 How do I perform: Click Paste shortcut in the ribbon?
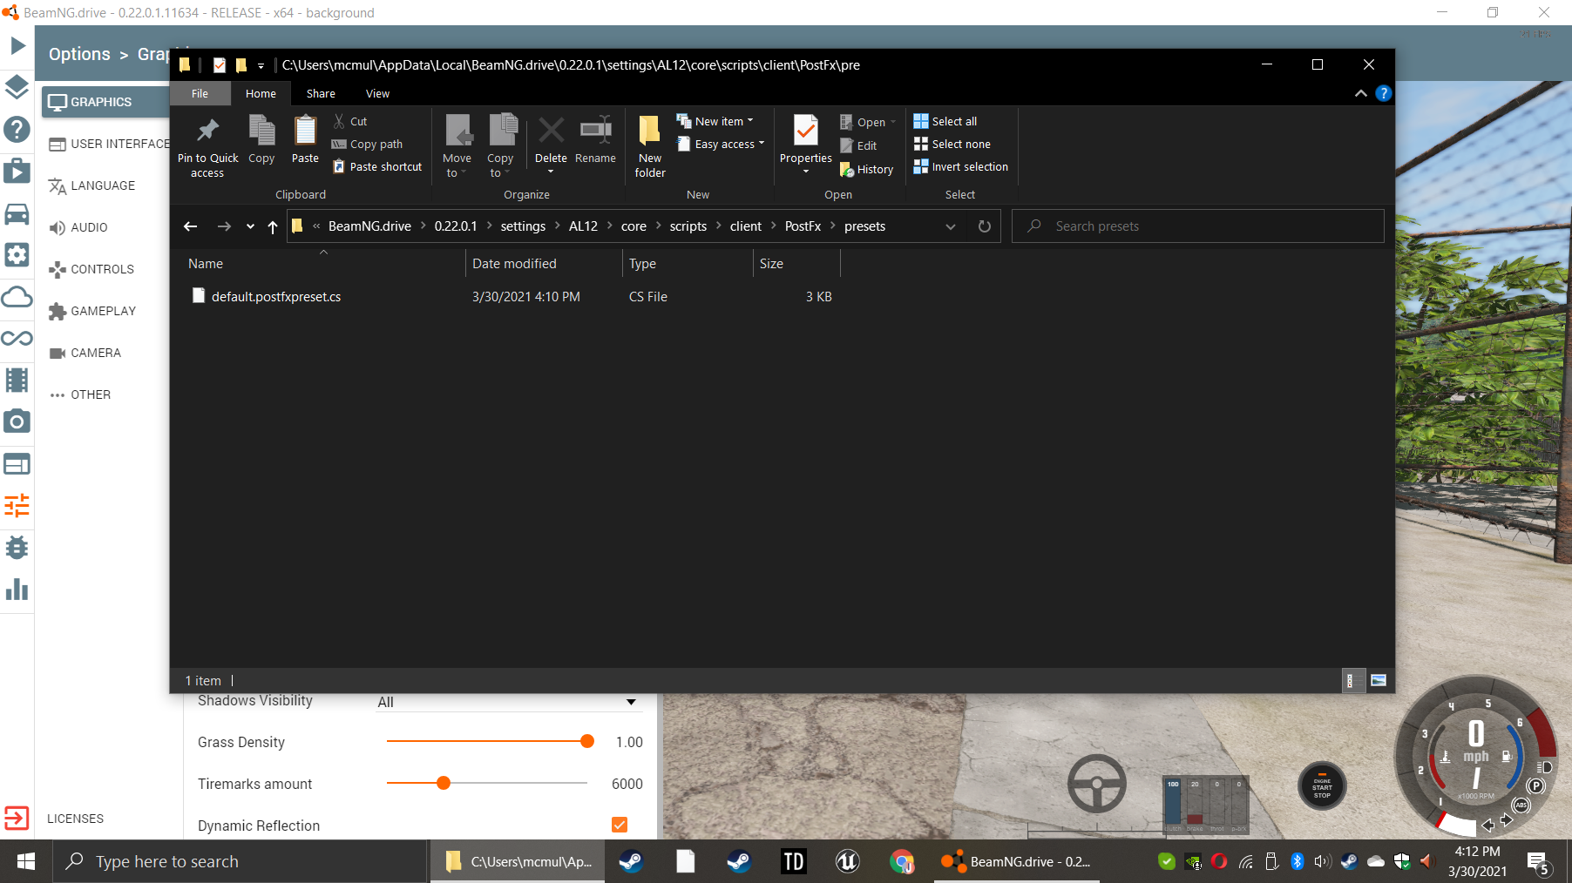pos(377,166)
